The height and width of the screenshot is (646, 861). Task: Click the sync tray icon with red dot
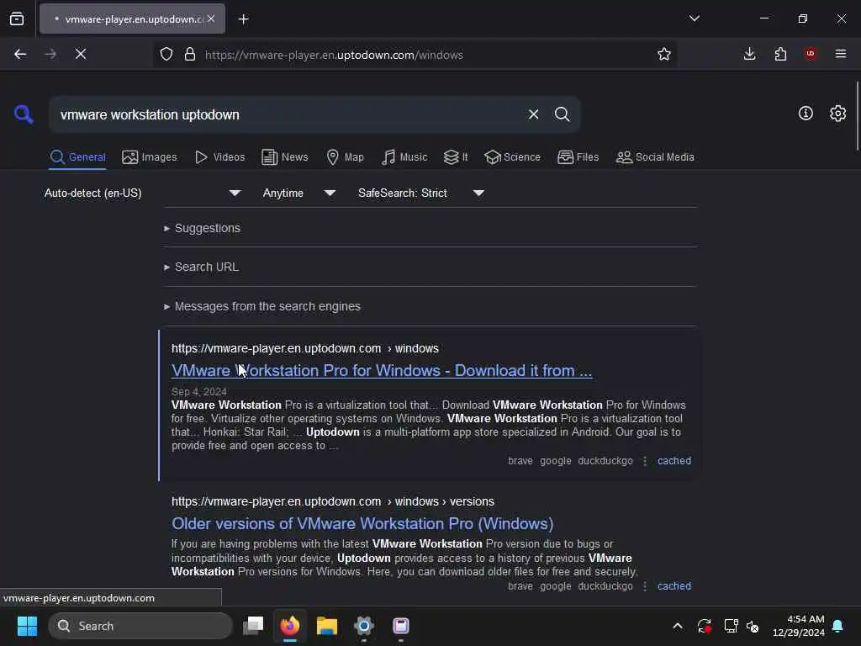point(704,626)
